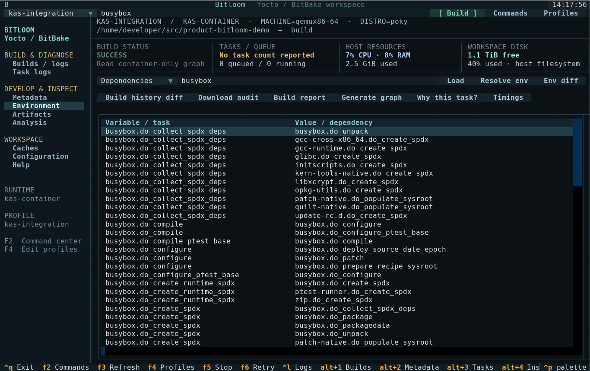Run Resolve env
The height and width of the screenshot is (371, 590).
pyautogui.click(x=504, y=81)
